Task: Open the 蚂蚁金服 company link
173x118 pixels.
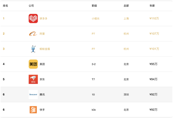Action: (x=45, y=49)
